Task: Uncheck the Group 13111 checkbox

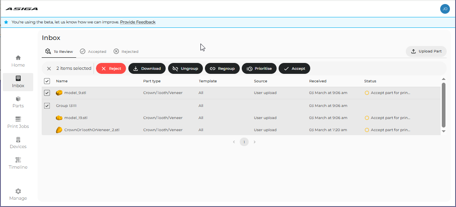Action: 47,106
